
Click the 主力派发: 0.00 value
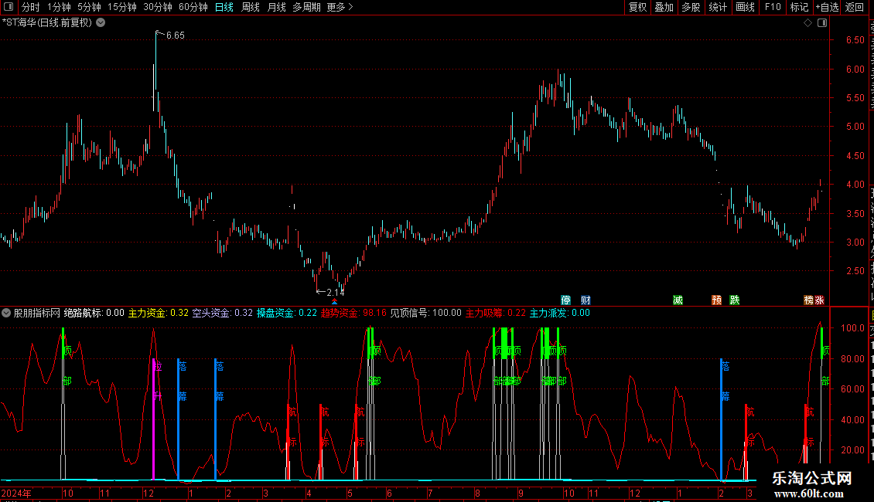pyautogui.click(x=560, y=313)
